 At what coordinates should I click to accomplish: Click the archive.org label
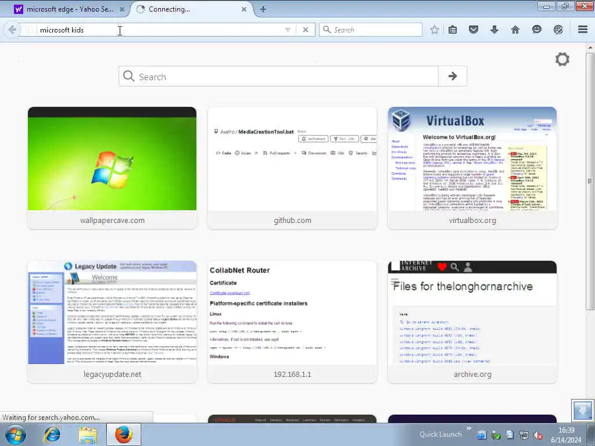coord(472,375)
